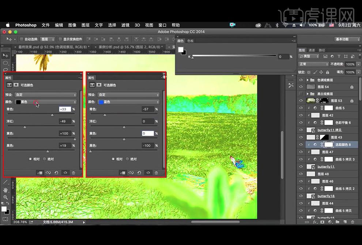The height and width of the screenshot is (245, 362).
Task: Click clip-to-layer icon in left Properties panel
Action: [40, 173]
